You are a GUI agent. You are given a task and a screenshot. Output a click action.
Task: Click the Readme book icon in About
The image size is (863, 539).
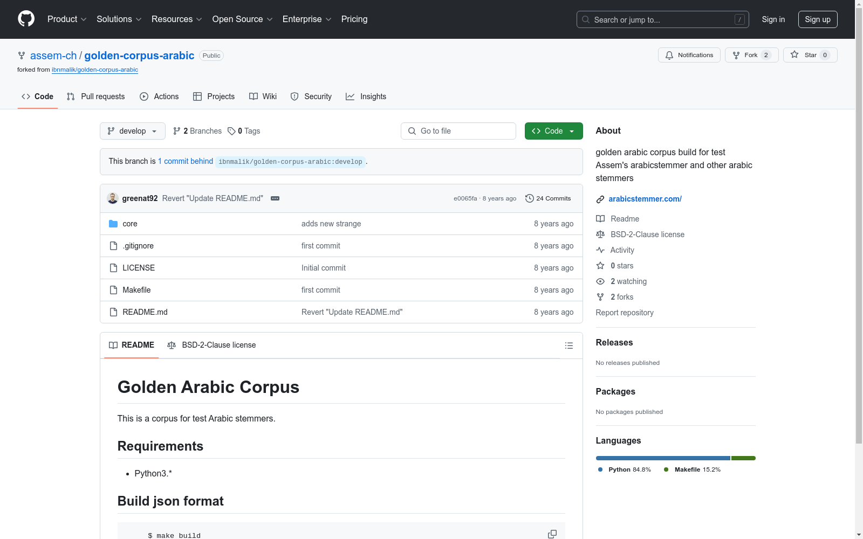(600, 219)
